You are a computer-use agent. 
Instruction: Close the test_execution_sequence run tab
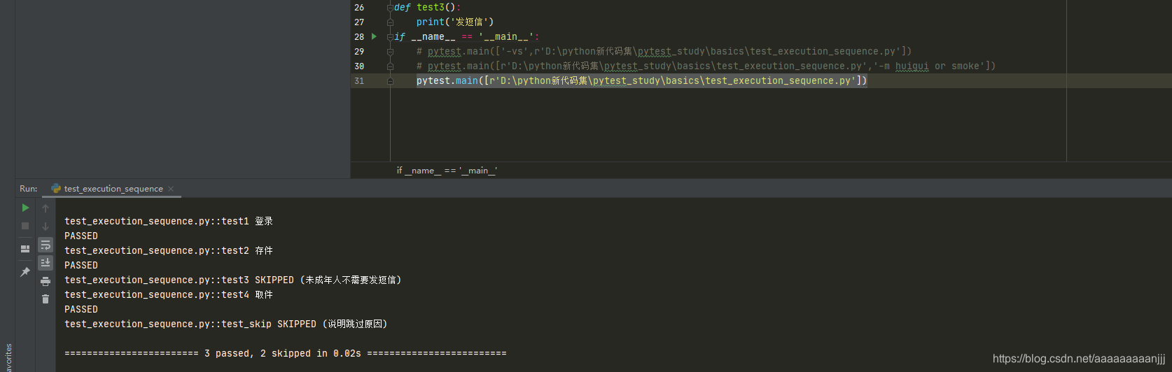[x=171, y=189]
